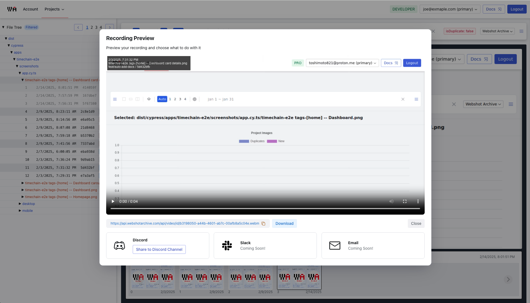Copy the video URL using the copy icon
This screenshot has height=303, width=530.
(263, 224)
